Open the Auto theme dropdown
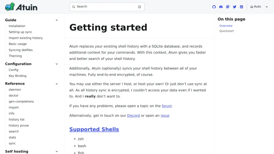274x154 pixels. coord(260,7)
